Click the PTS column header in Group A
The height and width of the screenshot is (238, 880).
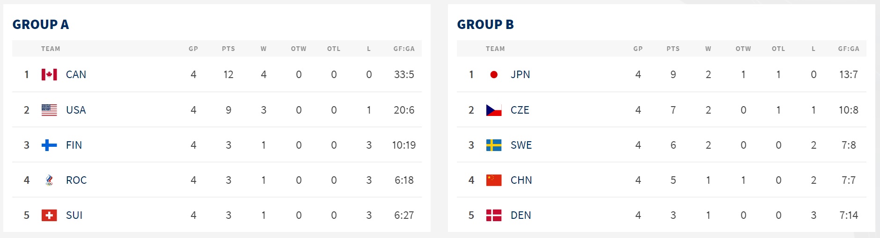228,49
